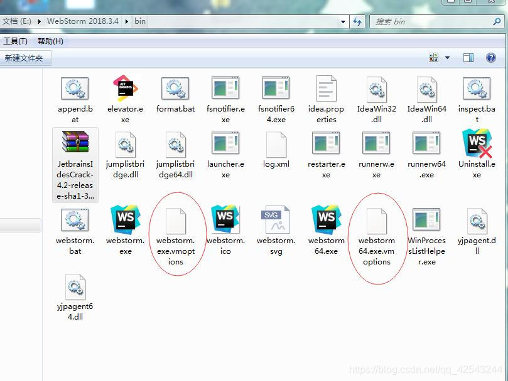This screenshot has width=508, height=381.
Task: Open the view options dropdown arrow
Action: (x=448, y=58)
